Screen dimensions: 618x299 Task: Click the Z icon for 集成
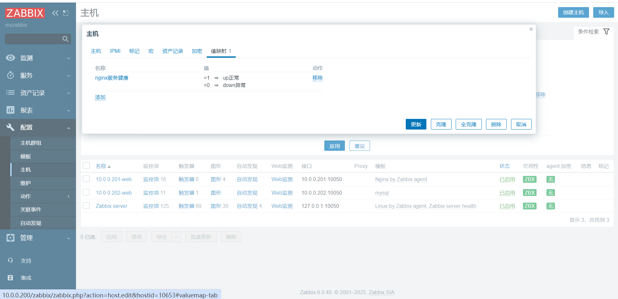[10, 278]
